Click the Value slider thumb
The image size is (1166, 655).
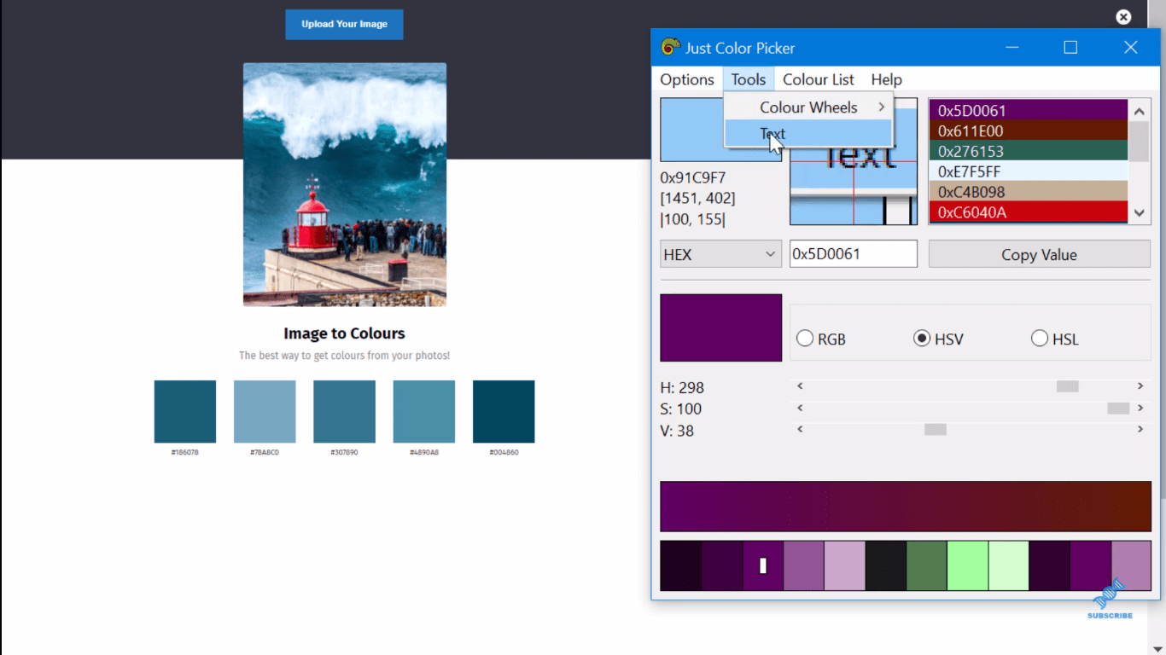[936, 429]
